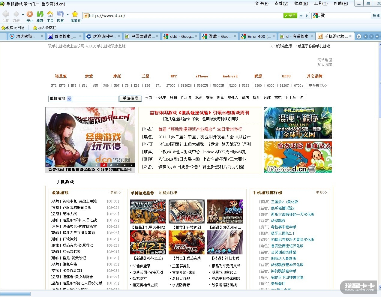The image size is (381, 297).
Task: Open the 格斗之王2 game thumbnail
Action: (148, 242)
